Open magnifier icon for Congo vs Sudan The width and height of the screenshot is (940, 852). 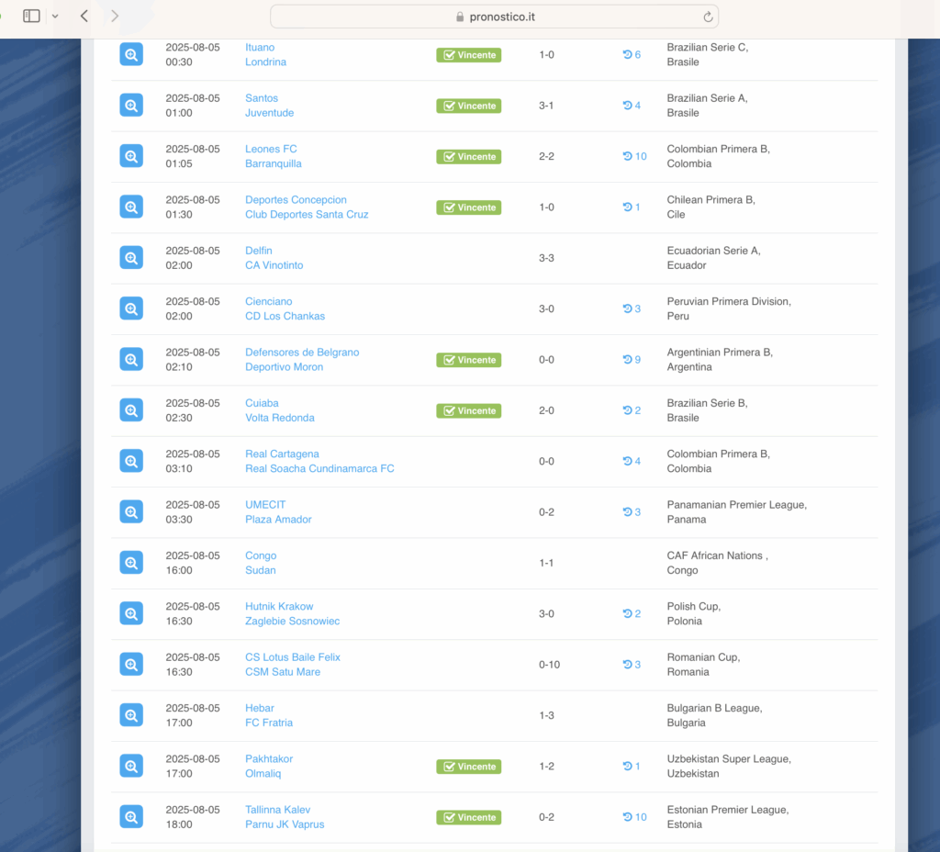tap(130, 563)
